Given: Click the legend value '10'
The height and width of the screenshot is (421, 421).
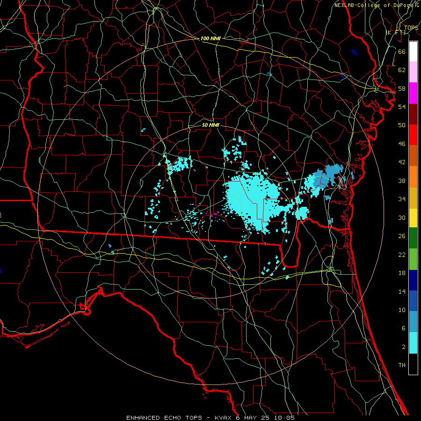Looking at the screenshot, I should tap(402, 310).
